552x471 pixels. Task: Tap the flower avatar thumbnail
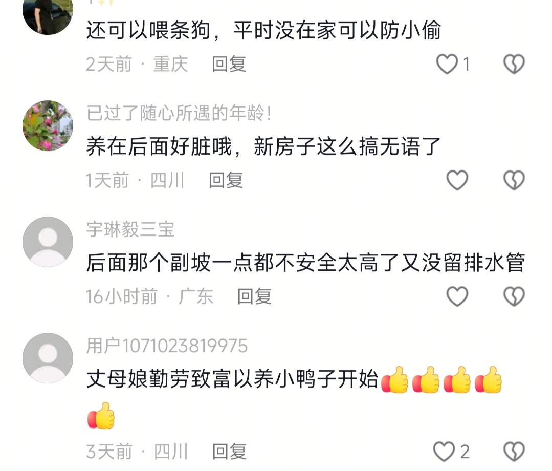tap(48, 126)
